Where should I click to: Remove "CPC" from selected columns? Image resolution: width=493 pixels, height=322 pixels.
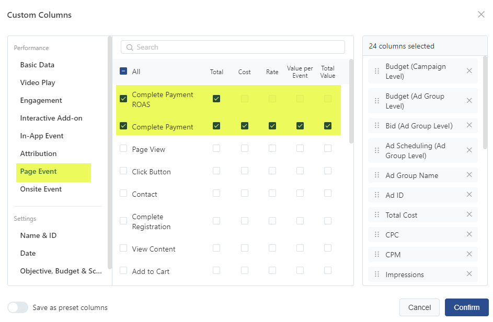tap(469, 234)
